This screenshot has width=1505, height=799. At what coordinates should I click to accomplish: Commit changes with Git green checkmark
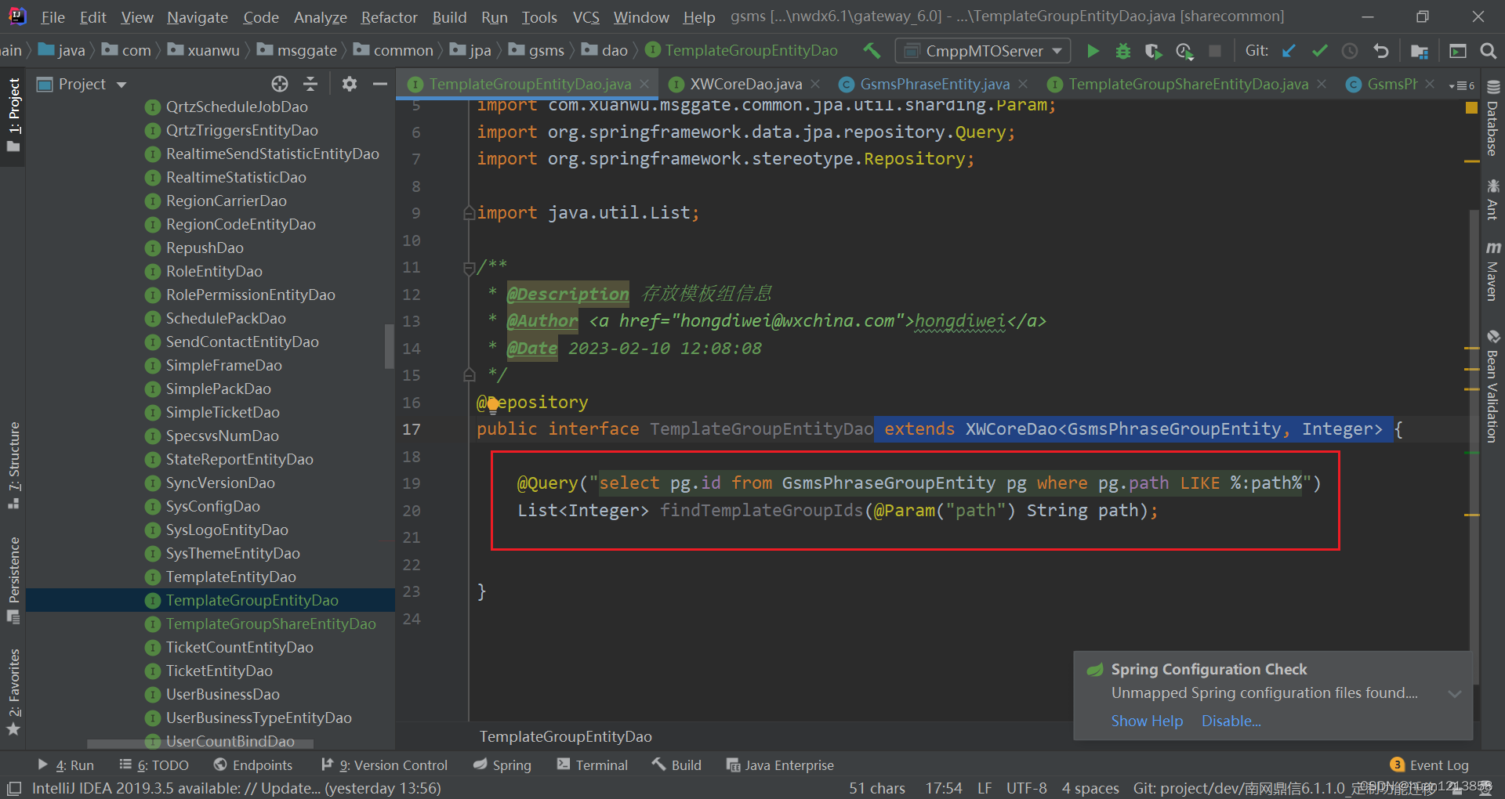1319,51
